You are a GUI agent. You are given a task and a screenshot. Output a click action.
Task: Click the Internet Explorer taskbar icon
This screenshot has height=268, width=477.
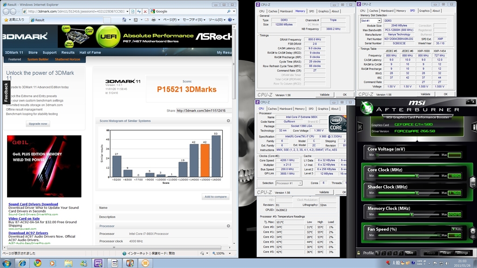[22, 263]
